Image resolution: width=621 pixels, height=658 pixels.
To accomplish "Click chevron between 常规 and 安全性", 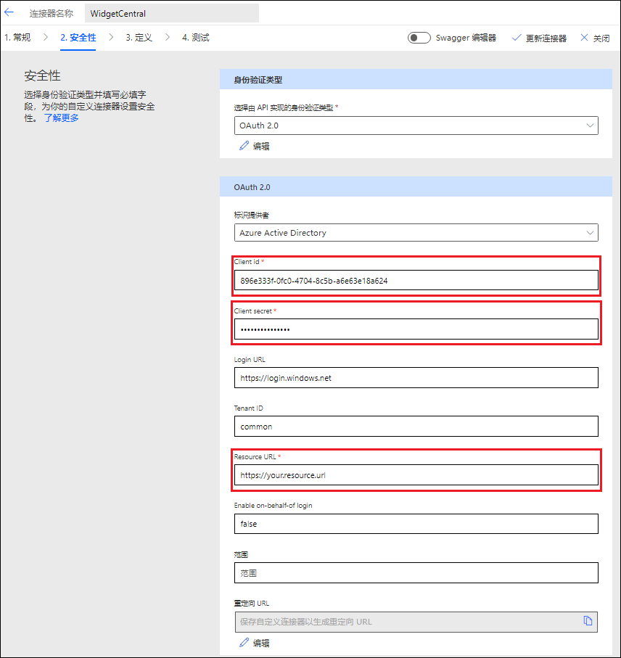I will click(45, 37).
